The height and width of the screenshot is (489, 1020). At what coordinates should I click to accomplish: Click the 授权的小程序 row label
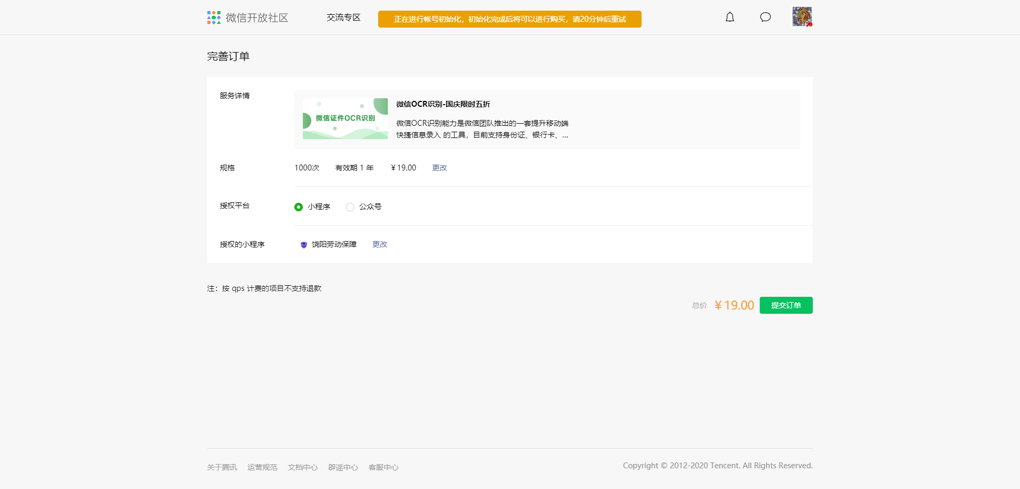(242, 244)
